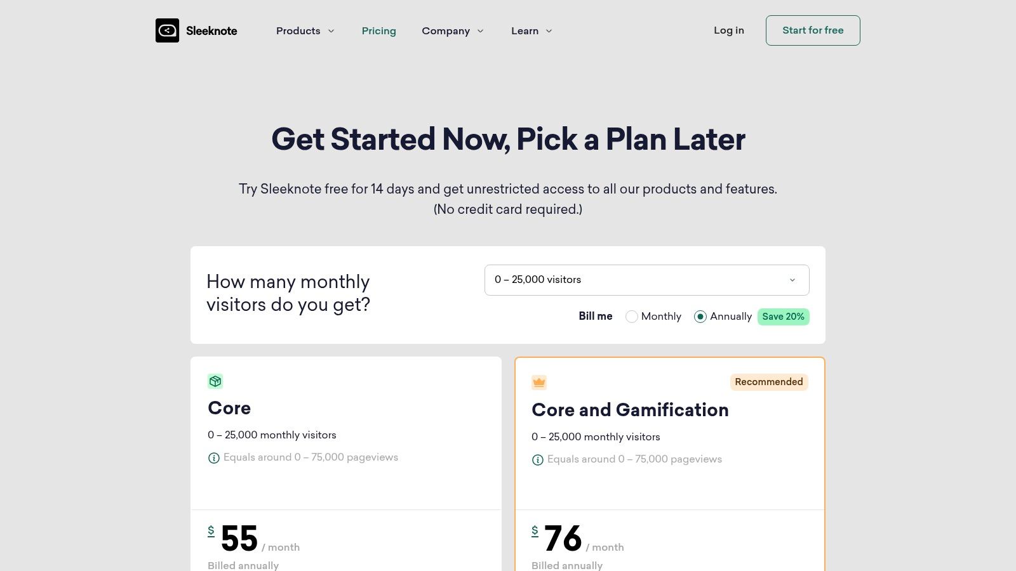Click the Core plan pageviews info icon
Image resolution: width=1016 pixels, height=571 pixels.
(214, 458)
